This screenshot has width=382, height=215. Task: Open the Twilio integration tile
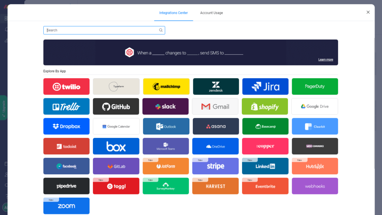click(x=66, y=86)
